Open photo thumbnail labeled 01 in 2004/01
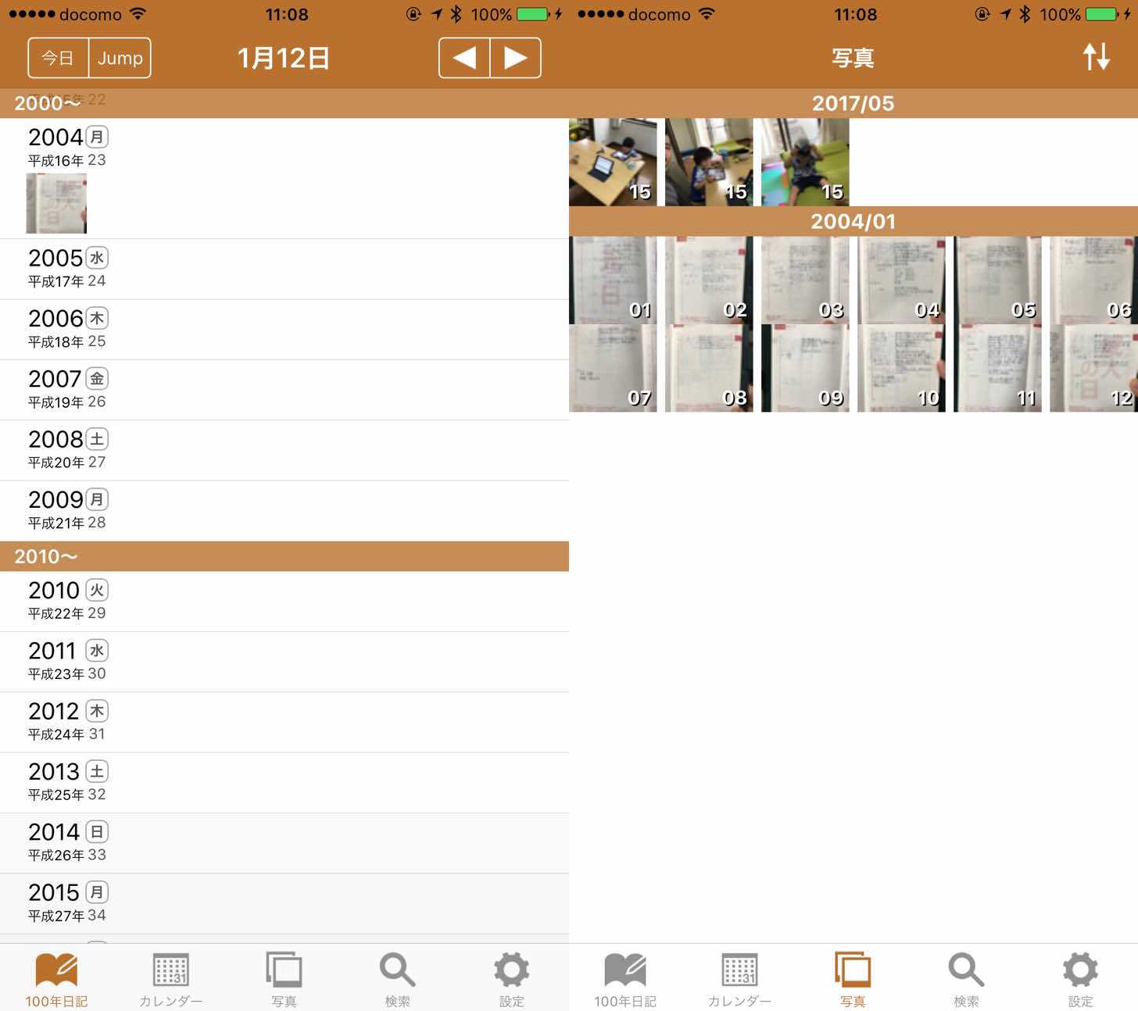 point(613,280)
